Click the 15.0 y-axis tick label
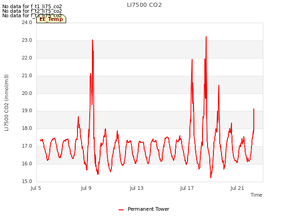Screen dimensions: 290x218 pos(27,181)
